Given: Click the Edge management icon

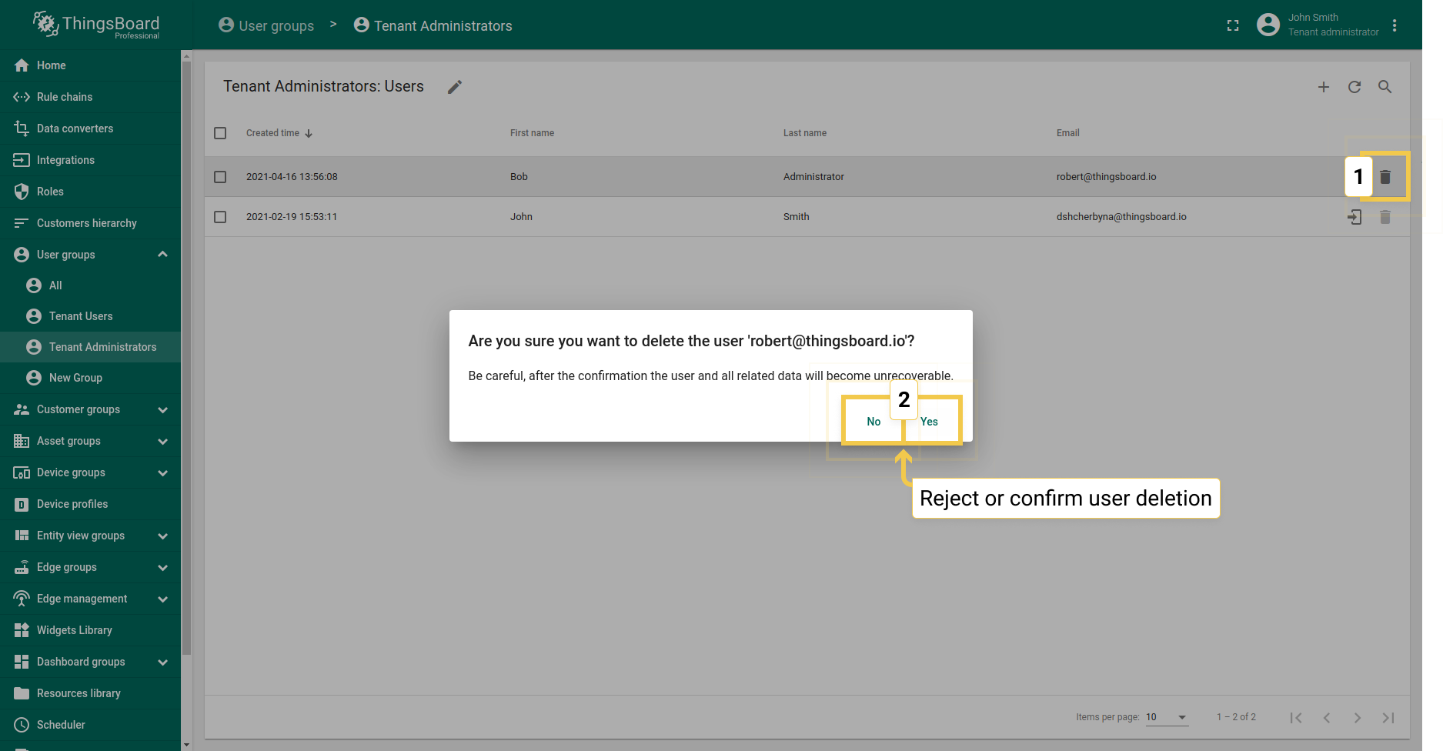Looking at the screenshot, I should pyautogui.click(x=22, y=599).
